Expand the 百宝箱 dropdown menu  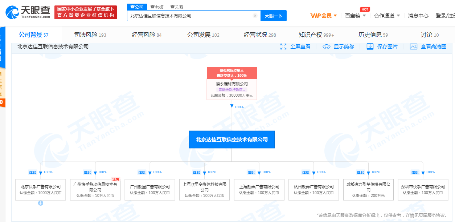(356, 16)
